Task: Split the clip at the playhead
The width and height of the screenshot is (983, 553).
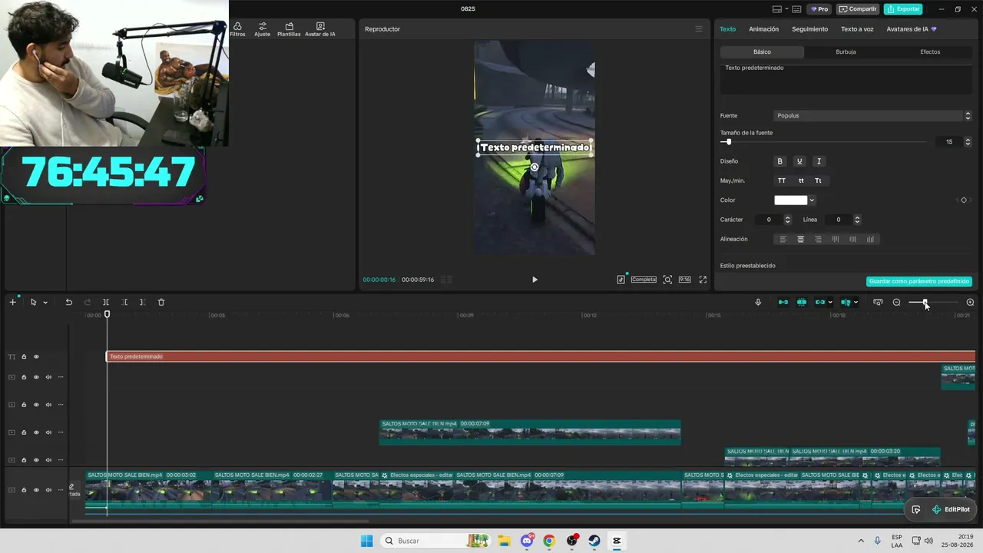Action: point(106,302)
